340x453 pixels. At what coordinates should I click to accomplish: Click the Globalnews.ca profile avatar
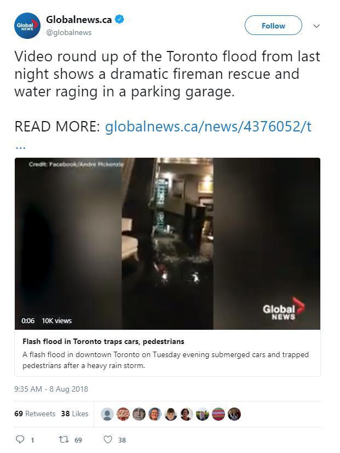tap(27, 26)
